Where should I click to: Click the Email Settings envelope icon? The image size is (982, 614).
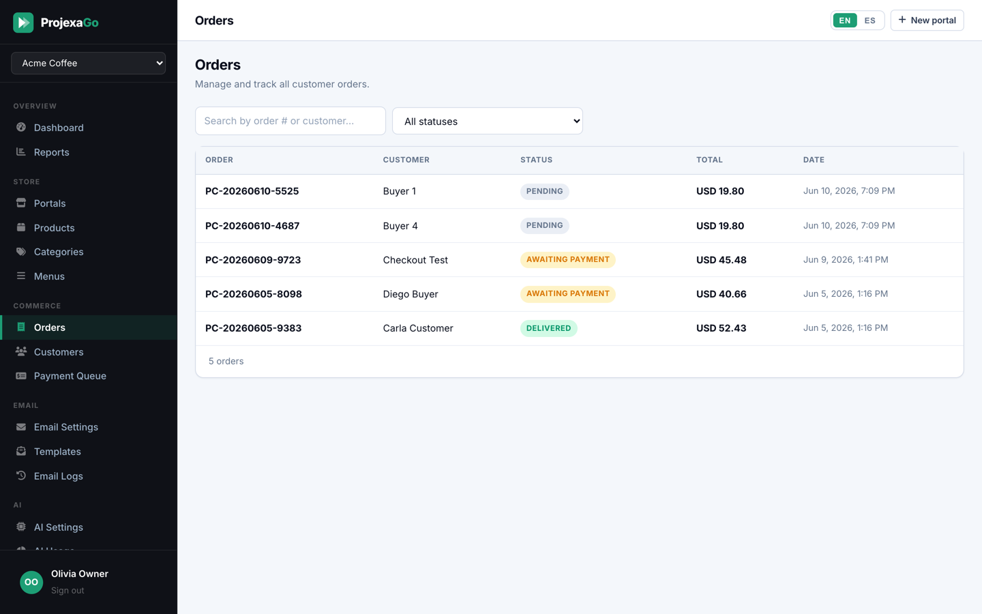tap(21, 427)
